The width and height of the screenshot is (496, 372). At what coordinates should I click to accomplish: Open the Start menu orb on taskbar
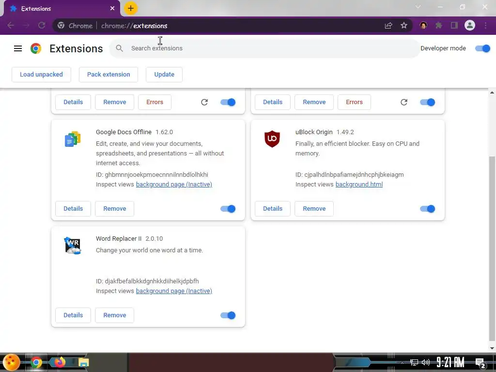click(12, 362)
